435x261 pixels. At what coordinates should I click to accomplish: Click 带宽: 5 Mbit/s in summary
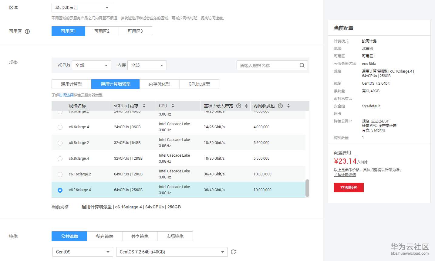coord(373,130)
